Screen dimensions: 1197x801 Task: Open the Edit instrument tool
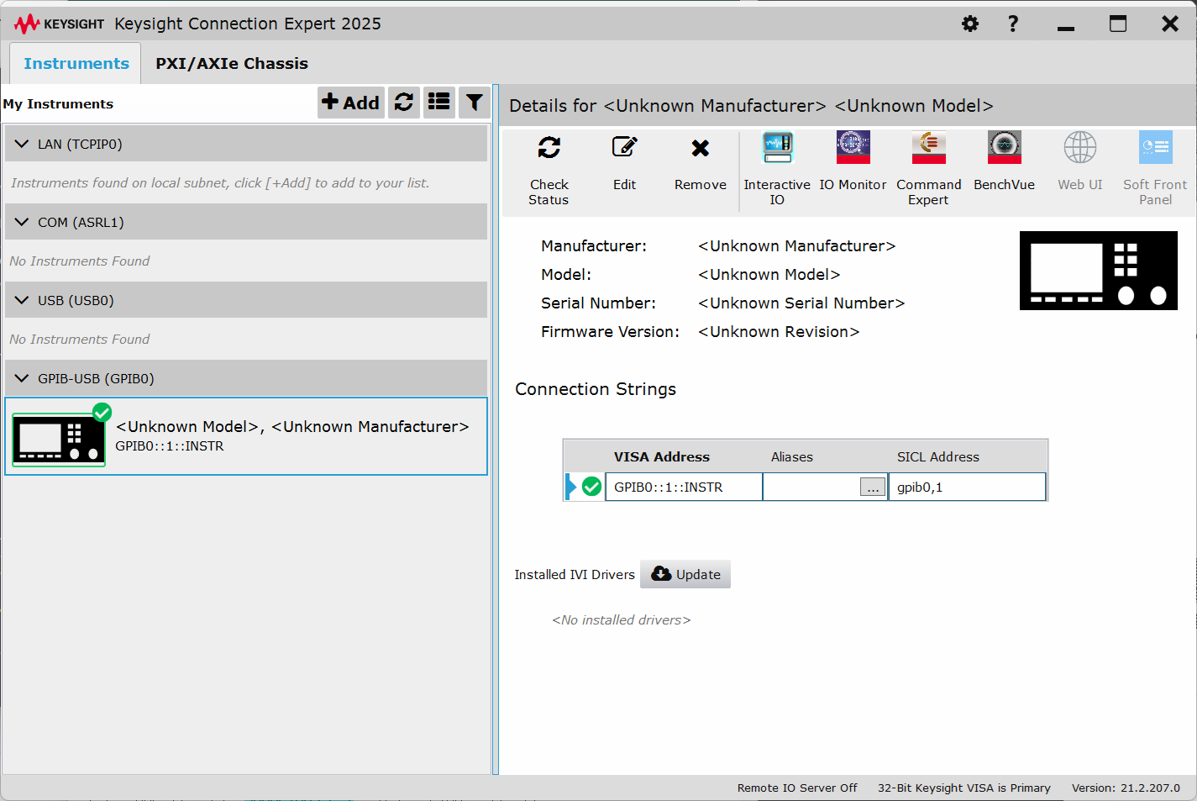pos(624,149)
